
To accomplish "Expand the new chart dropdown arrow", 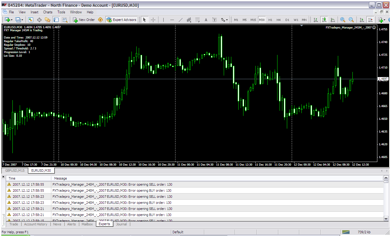I will click(x=12, y=20).
